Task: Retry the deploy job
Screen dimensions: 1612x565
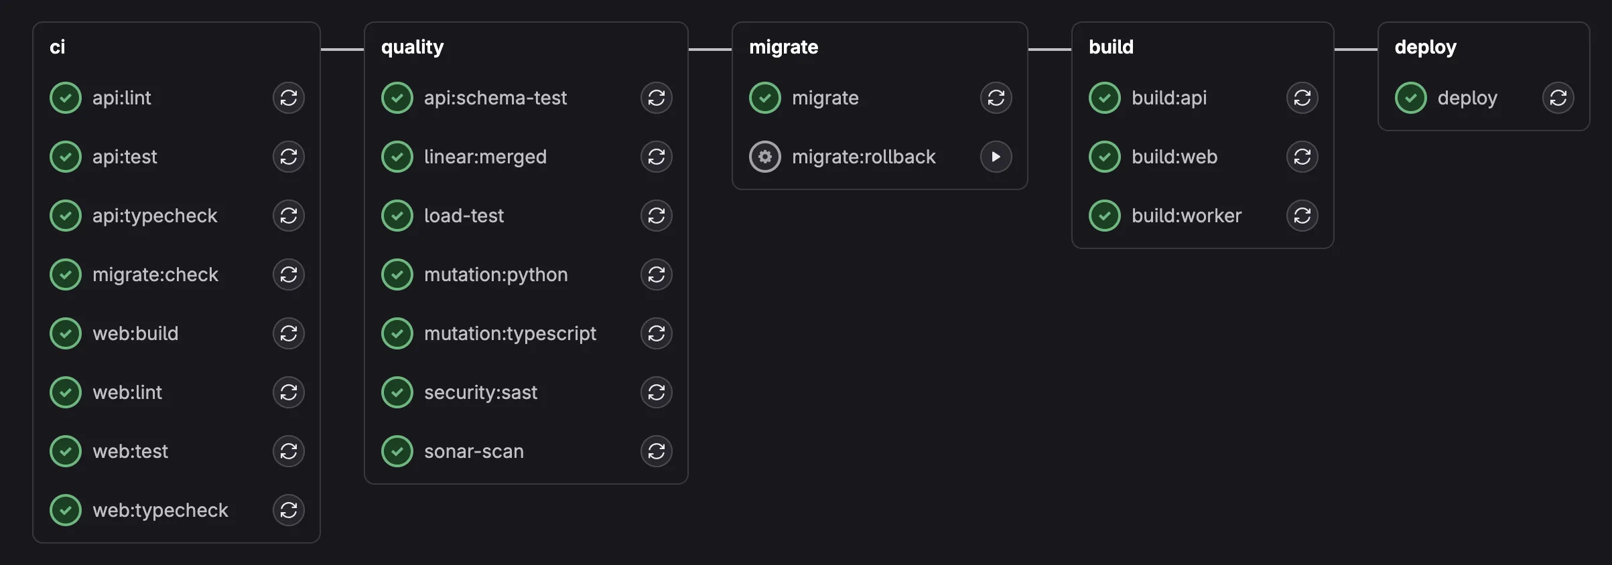Action: [x=1558, y=98]
